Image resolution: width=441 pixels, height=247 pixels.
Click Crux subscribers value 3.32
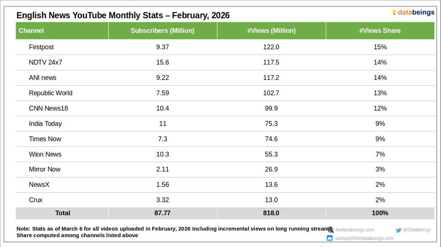pyautogui.click(x=162, y=200)
